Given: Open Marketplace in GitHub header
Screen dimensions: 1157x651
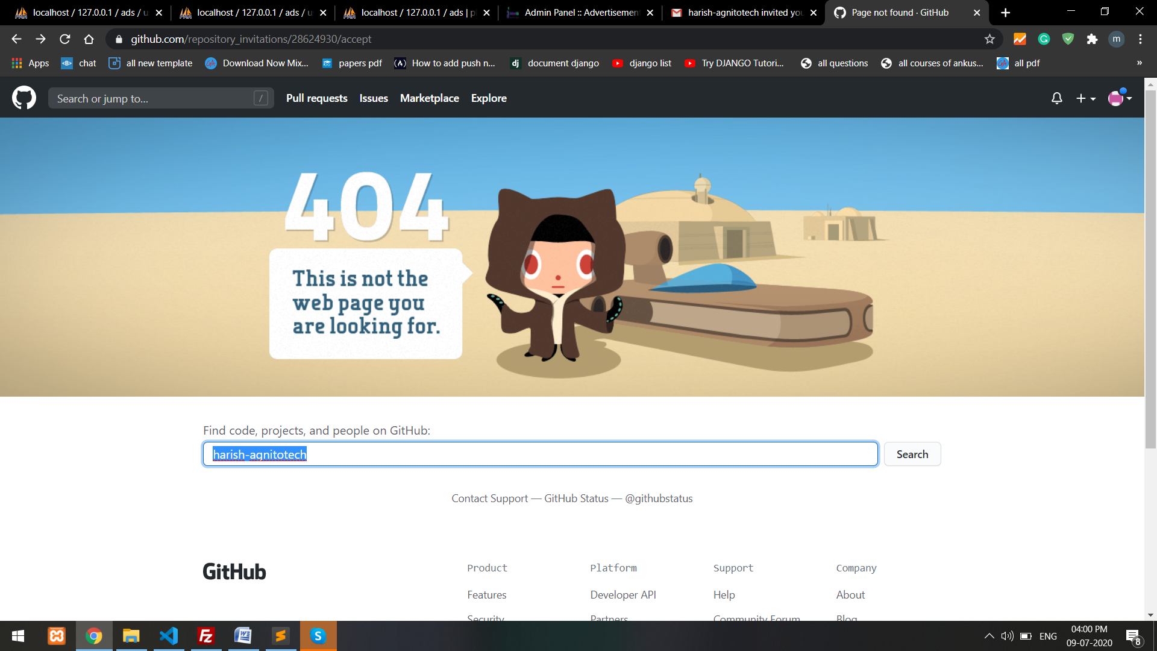Looking at the screenshot, I should (429, 98).
